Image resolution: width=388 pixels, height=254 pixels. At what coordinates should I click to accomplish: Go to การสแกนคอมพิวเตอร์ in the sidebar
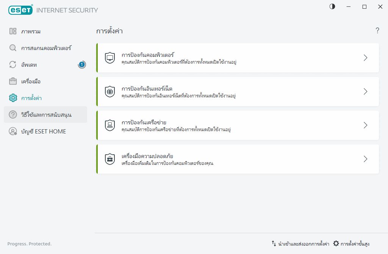(x=46, y=48)
